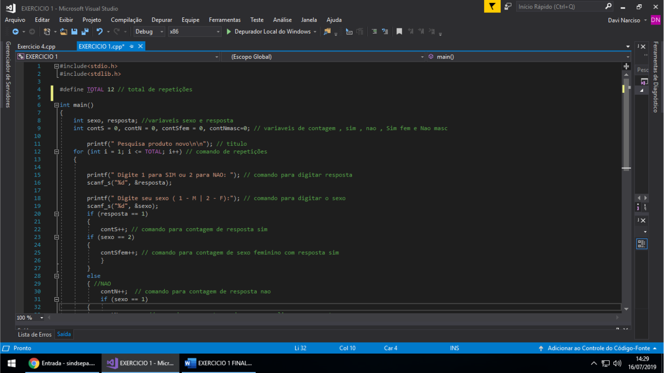Toggle bookmark on the current line

click(x=399, y=32)
